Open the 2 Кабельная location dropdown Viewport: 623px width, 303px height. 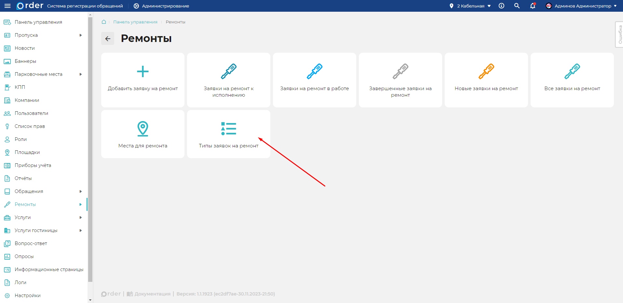tap(470, 6)
